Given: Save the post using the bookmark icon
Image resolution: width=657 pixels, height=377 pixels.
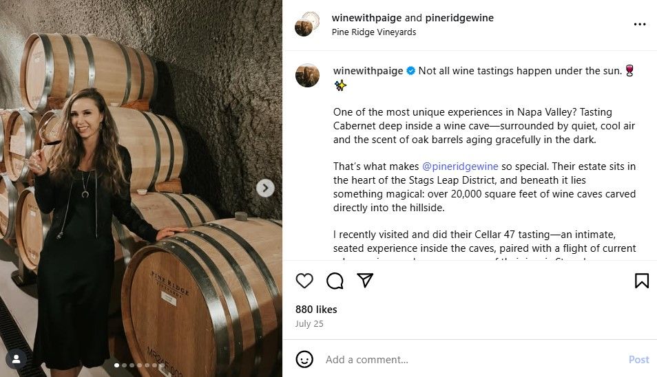Looking at the screenshot, I should [x=641, y=281].
